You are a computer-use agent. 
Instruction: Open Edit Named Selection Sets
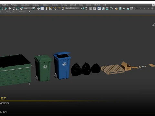pyautogui.click(x=63, y=8)
